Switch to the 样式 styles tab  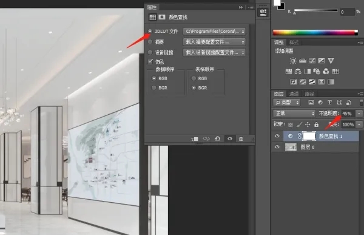coord(294,43)
